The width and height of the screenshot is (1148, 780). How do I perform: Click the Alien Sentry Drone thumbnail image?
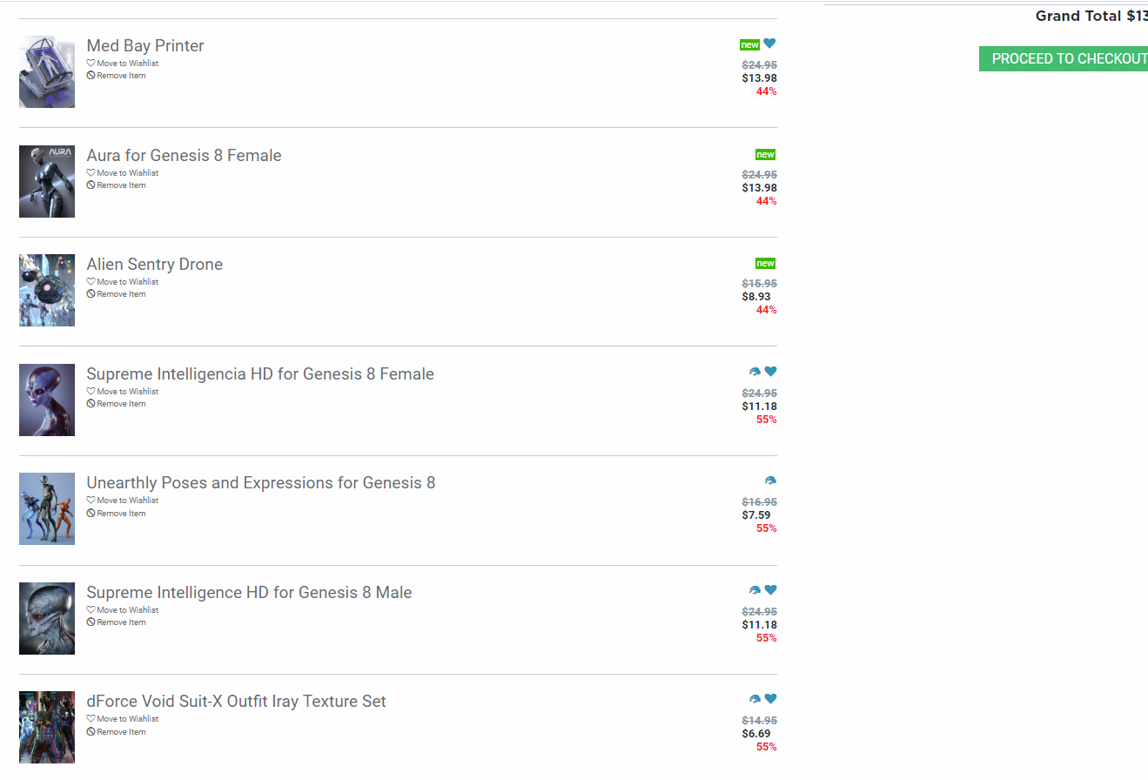[47, 290]
